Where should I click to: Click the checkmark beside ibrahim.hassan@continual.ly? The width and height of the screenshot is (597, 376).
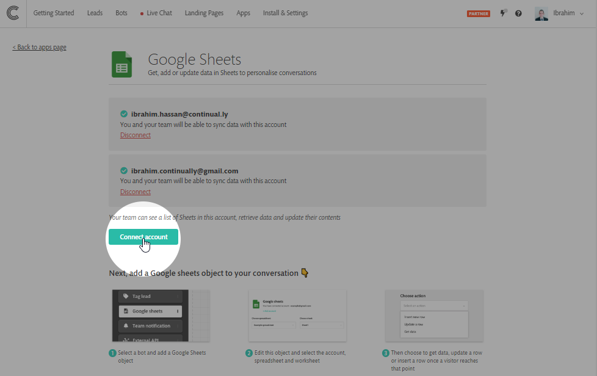(x=124, y=114)
